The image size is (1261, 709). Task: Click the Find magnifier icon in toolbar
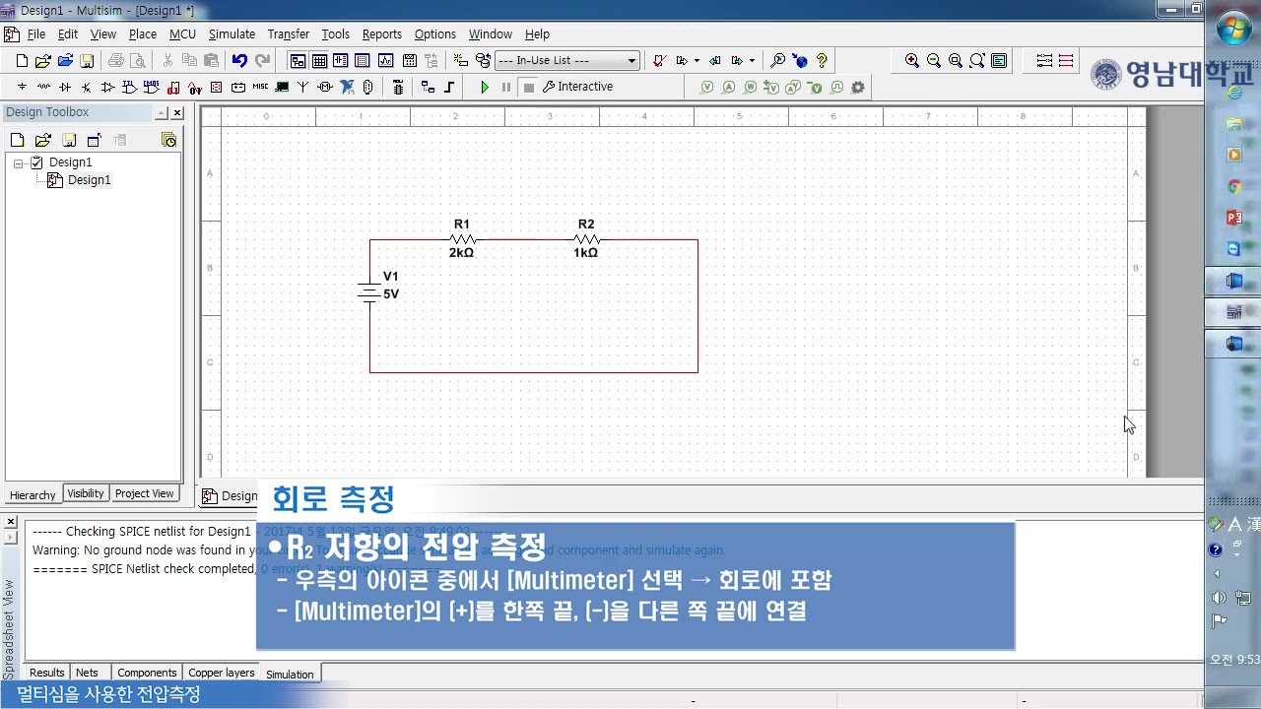(778, 60)
